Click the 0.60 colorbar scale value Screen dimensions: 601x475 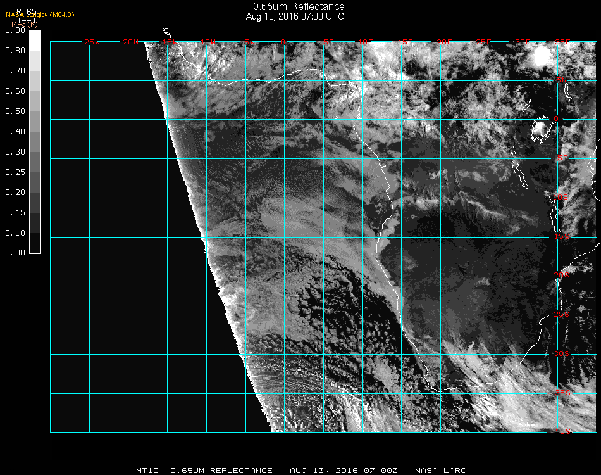[15, 91]
